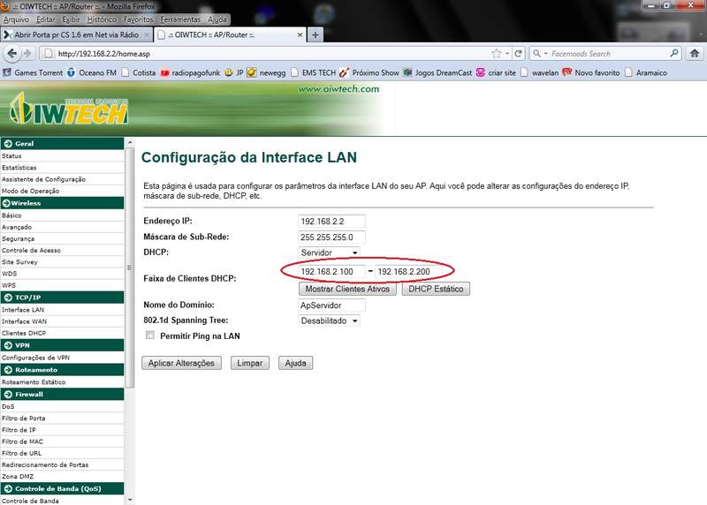Click the DHCP range start field 192.168.2.100
Screen dimensions: 707x505
(x=332, y=271)
